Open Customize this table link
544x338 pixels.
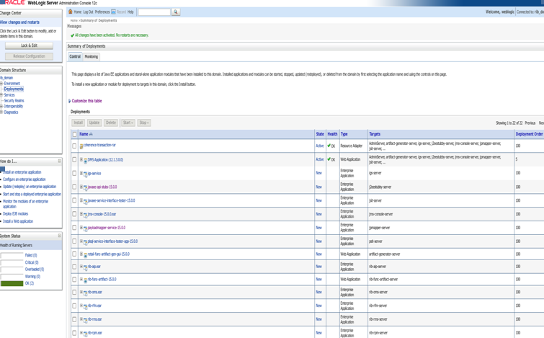(86, 101)
